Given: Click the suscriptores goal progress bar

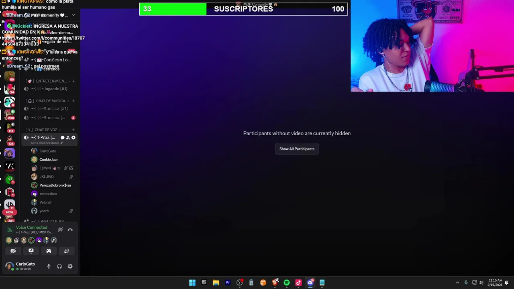Looking at the screenshot, I should [243, 9].
